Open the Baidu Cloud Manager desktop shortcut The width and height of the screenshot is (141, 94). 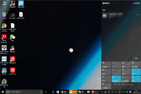point(21,4)
